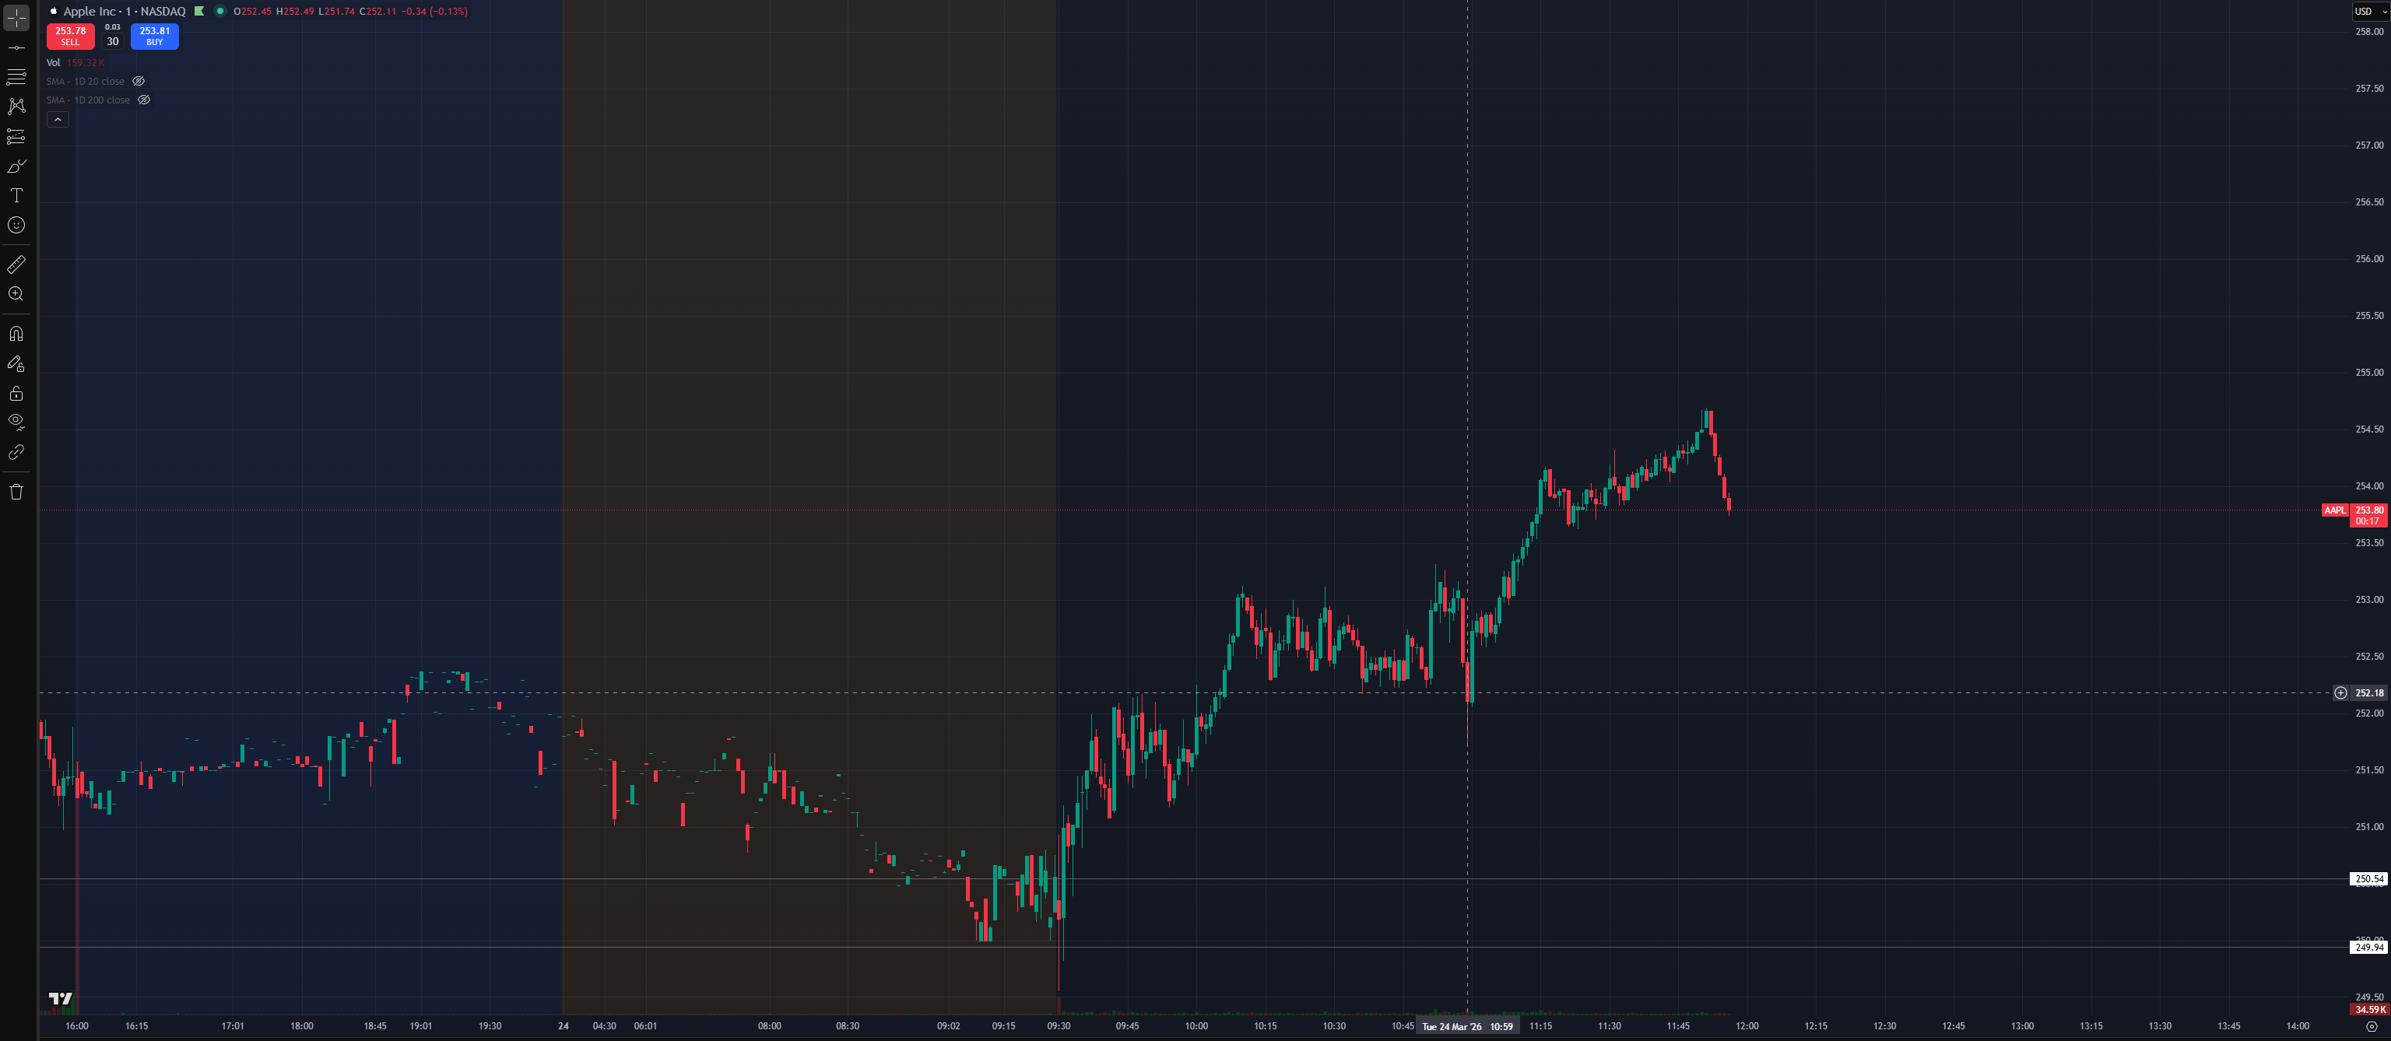The height and width of the screenshot is (1041, 2391).
Task: Open the Fibonacci retracement tools
Action: coord(16,77)
